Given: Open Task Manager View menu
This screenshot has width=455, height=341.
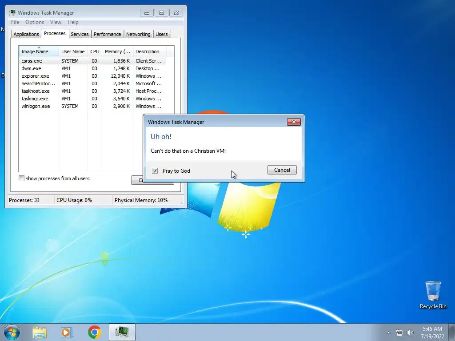Looking at the screenshot, I should [x=56, y=22].
